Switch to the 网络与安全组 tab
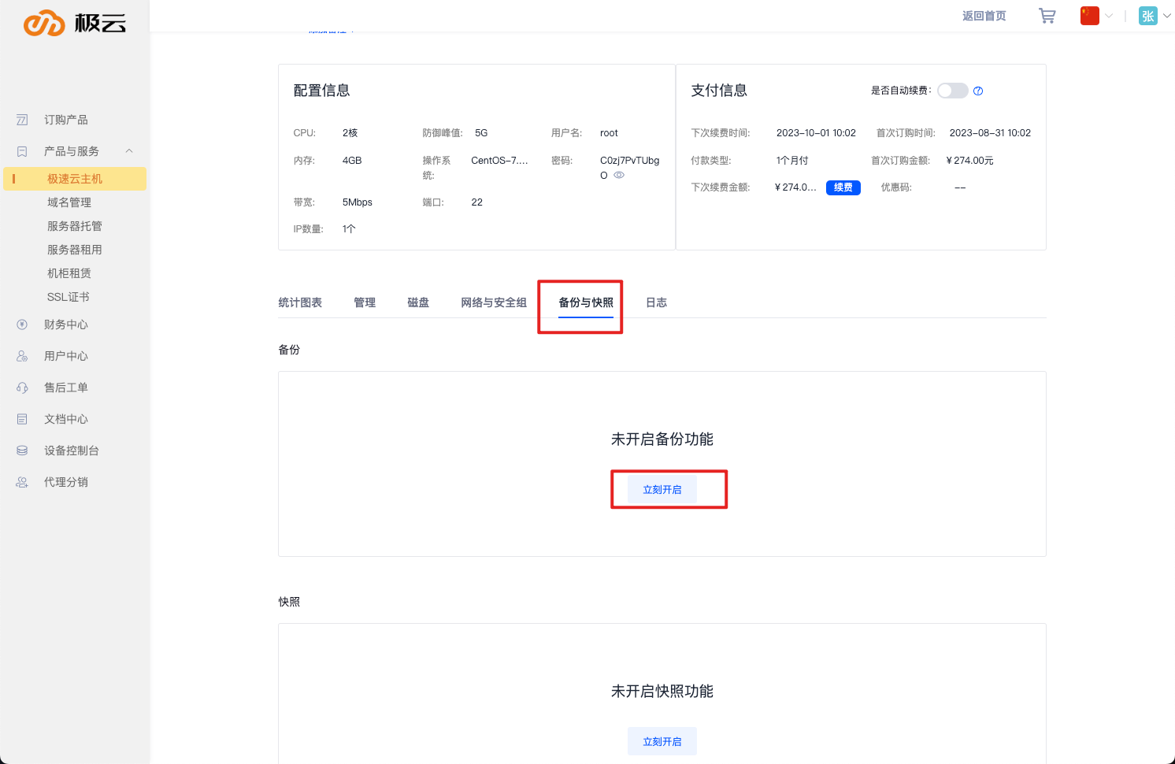The width and height of the screenshot is (1175, 764). click(493, 302)
